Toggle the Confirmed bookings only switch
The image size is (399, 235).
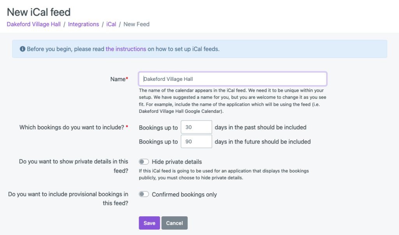(x=144, y=194)
